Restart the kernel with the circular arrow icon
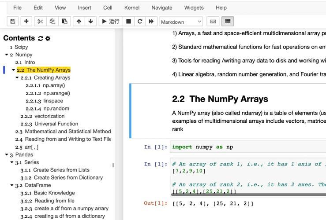 140,22
